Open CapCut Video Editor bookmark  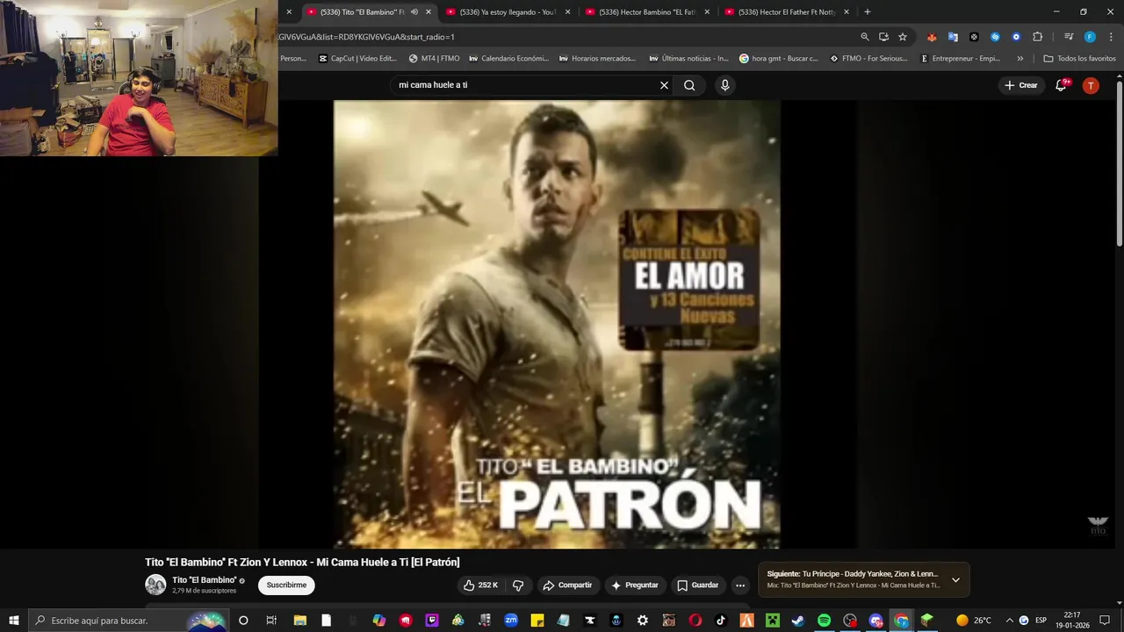358,59
